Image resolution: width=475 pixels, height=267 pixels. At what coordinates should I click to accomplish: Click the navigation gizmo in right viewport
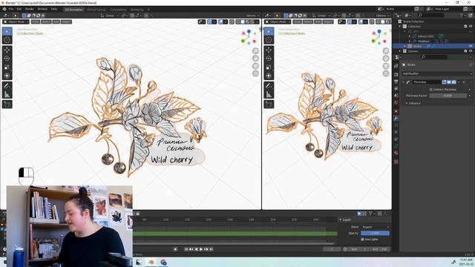click(x=379, y=37)
